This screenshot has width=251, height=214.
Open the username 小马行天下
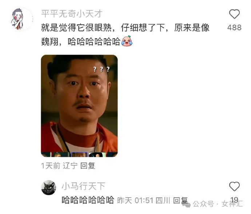pos(83,186)
